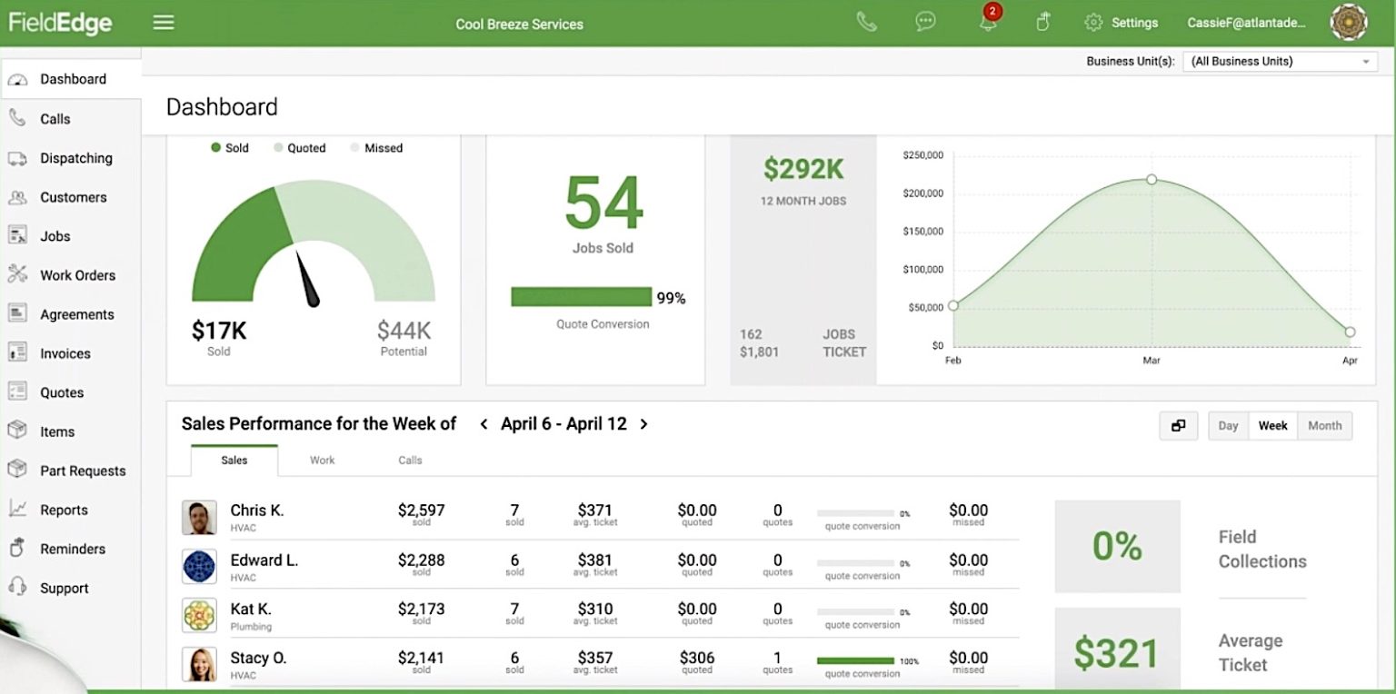
Task: Go back a week using the left chevron
Action: 484,424
